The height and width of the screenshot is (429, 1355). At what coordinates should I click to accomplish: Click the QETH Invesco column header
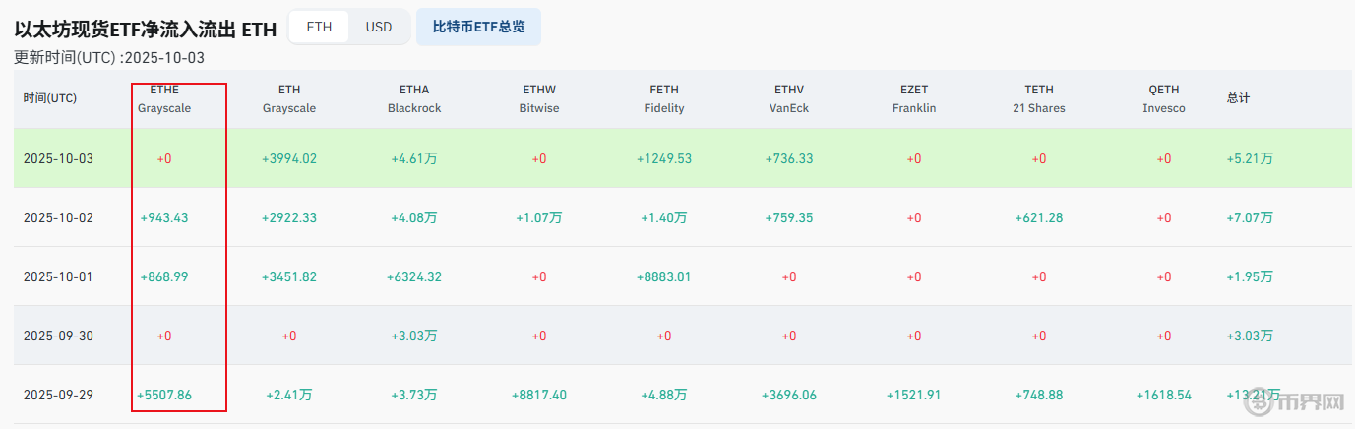click(1164, 98)
